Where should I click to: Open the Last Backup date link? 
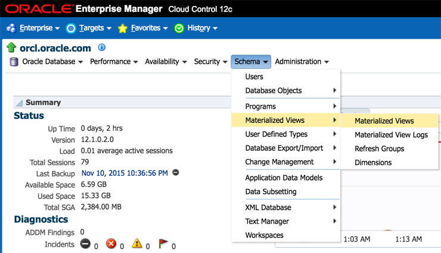click(125, 173)
